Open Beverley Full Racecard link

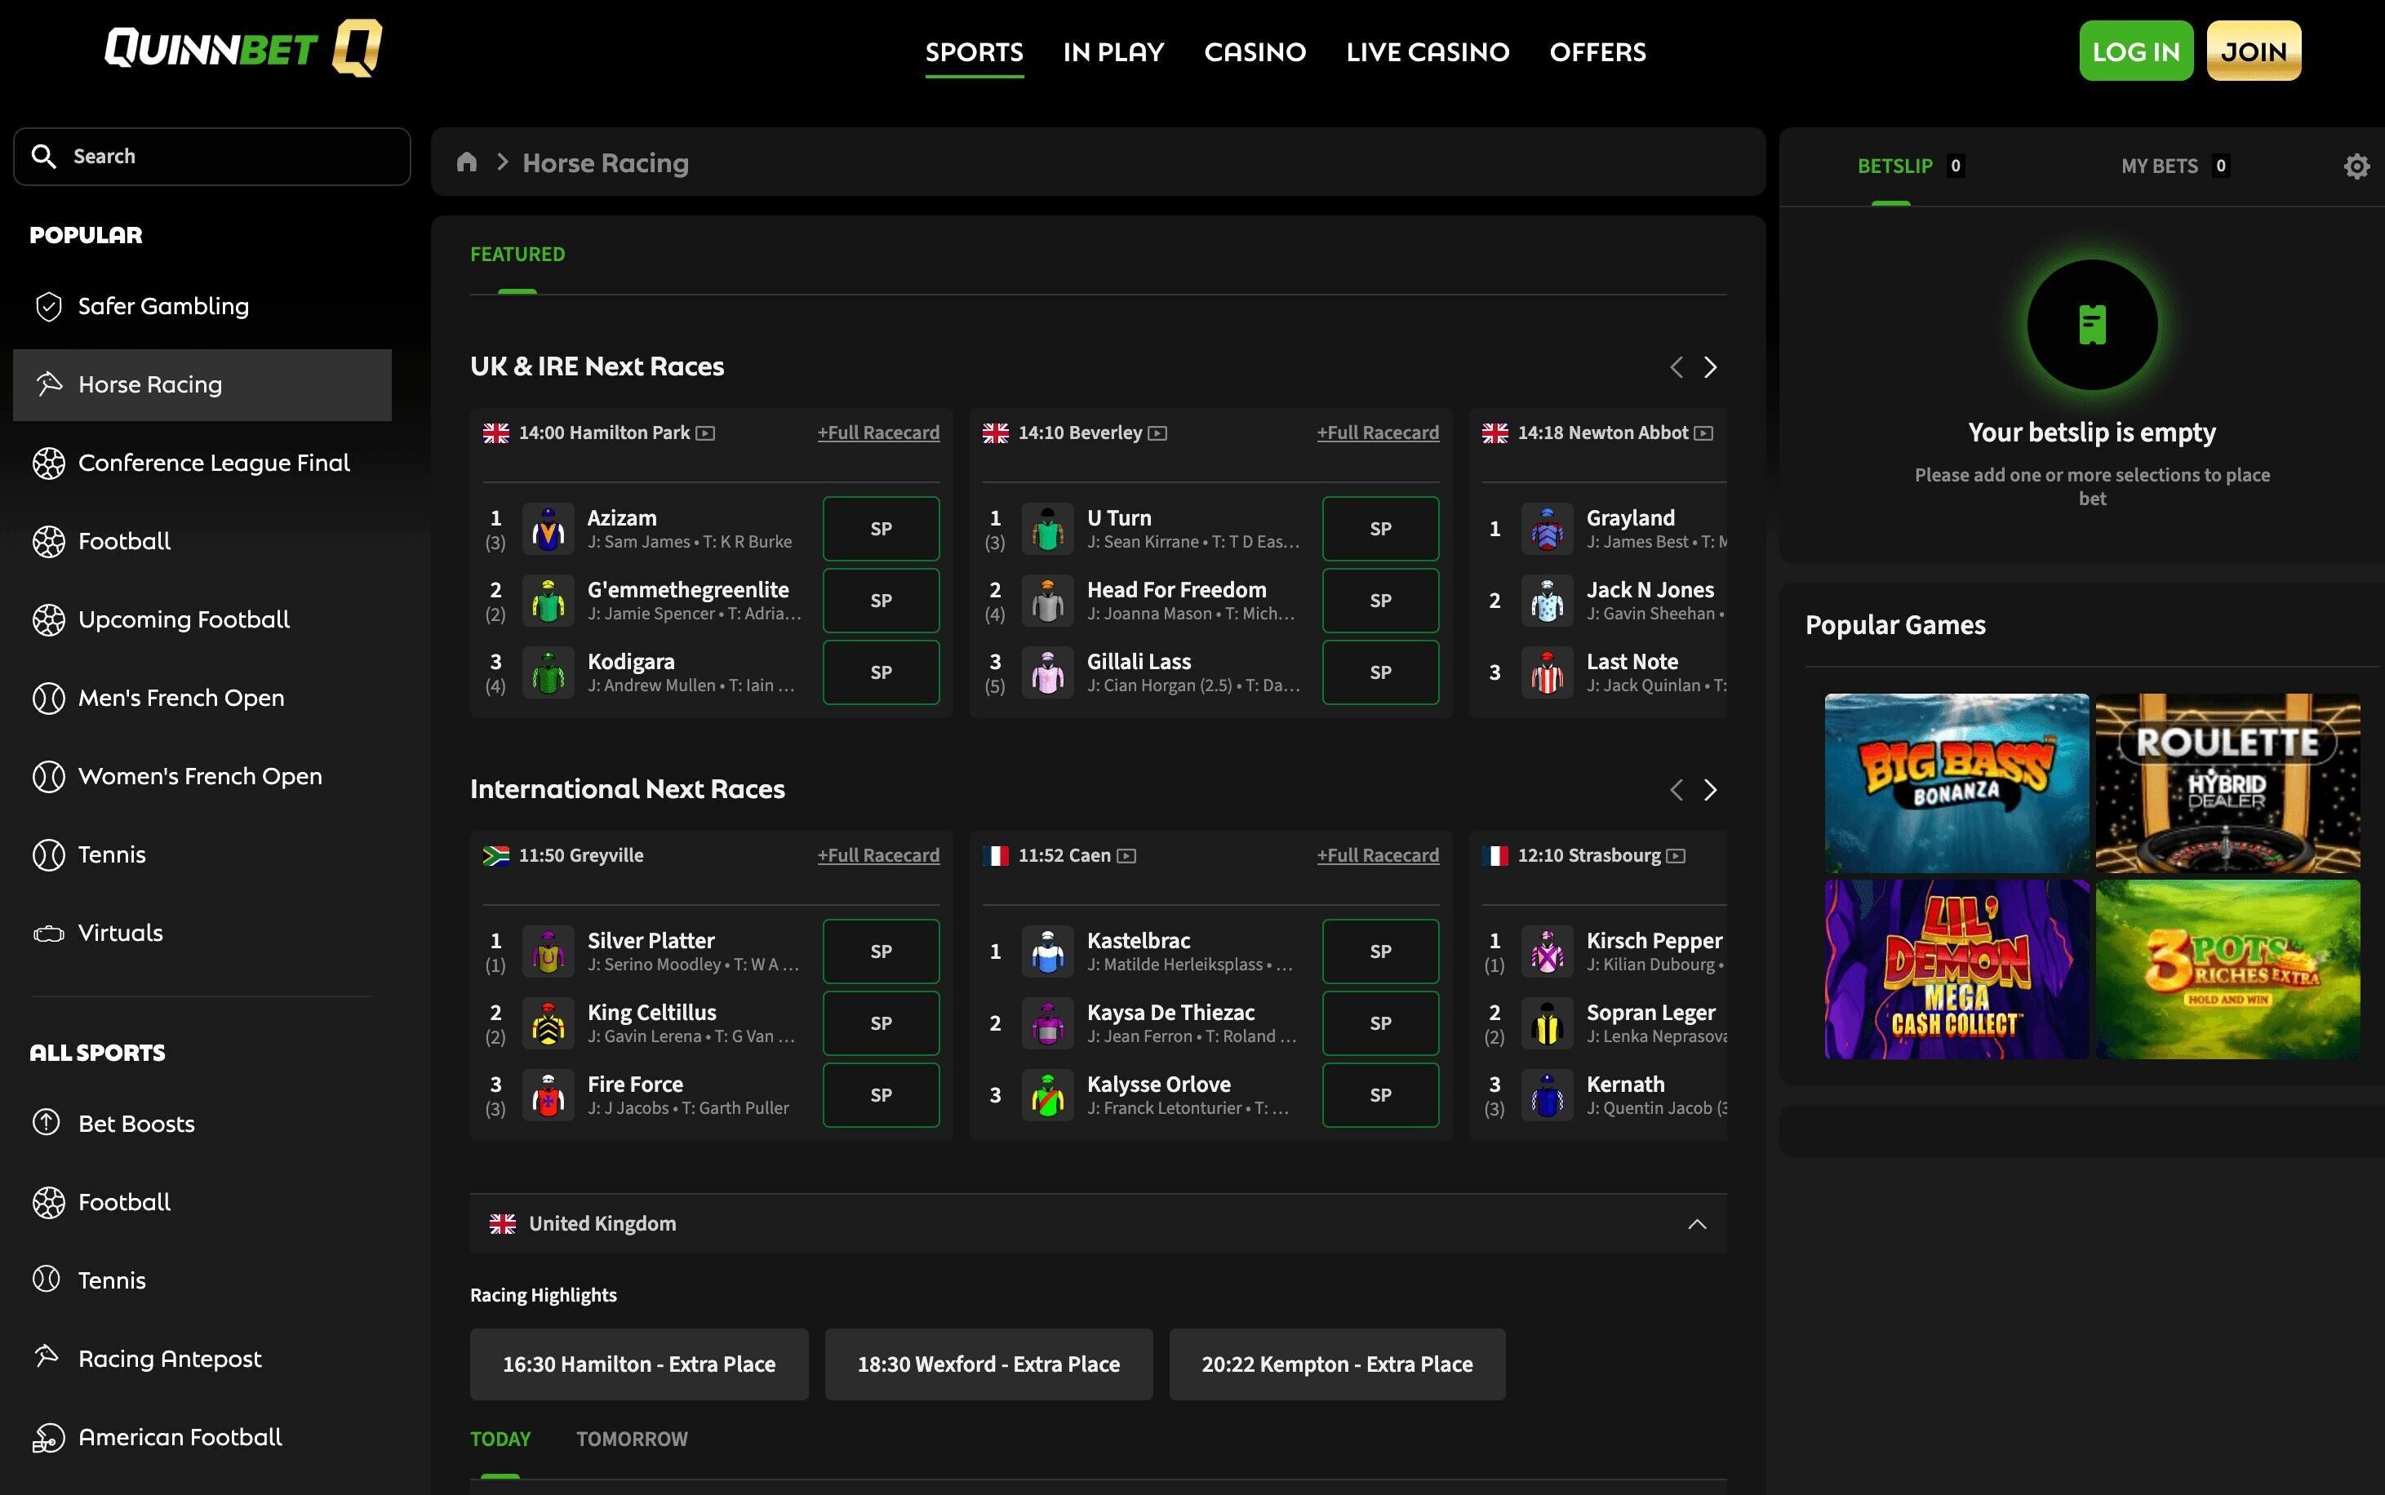[1378, 433]
